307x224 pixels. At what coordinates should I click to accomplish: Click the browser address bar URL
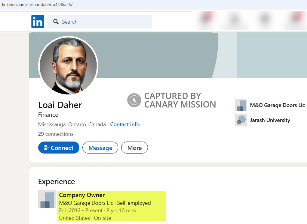38,4
